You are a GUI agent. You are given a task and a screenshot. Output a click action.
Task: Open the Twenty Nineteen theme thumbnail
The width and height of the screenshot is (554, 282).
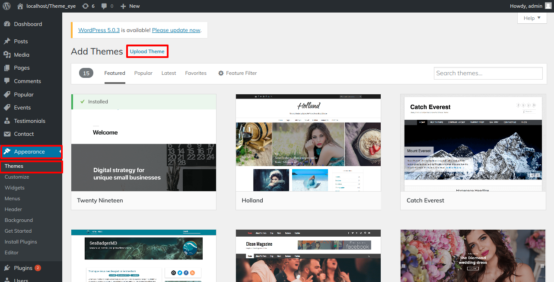coord(144,143)
